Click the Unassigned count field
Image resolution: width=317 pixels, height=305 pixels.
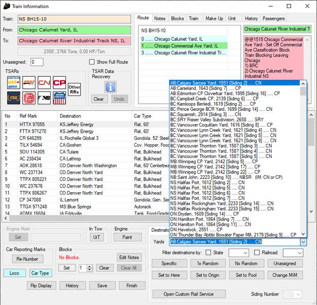click(x=37, y=62)
